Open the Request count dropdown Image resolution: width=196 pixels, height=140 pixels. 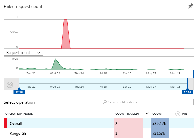pos(23,53)
